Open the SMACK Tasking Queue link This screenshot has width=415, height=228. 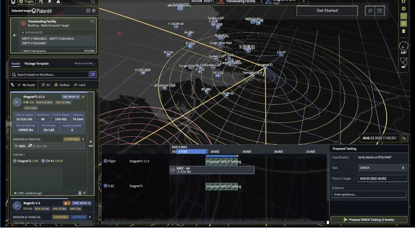pos(34,51)
